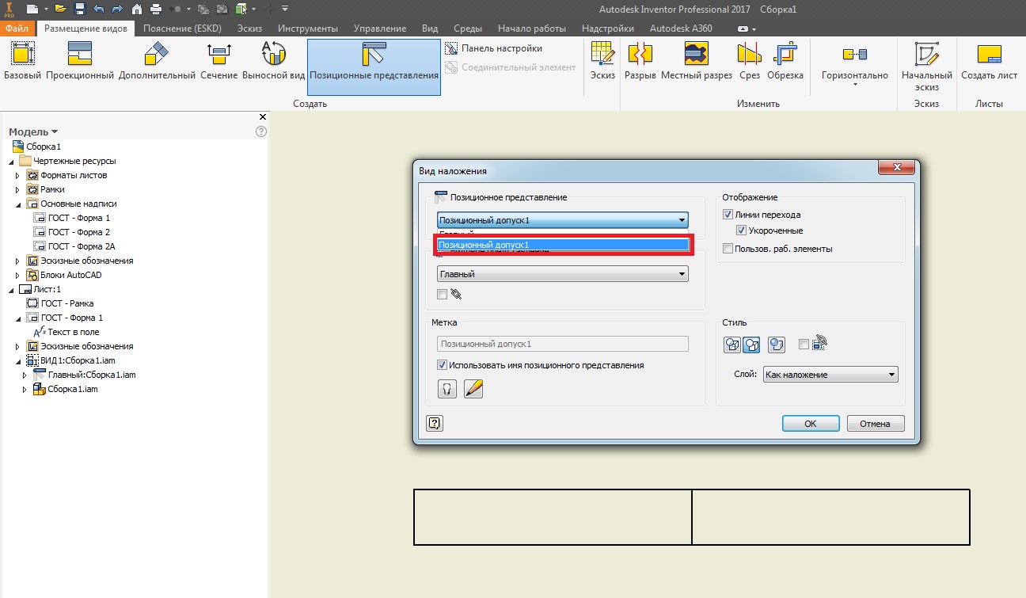
Task: Expand the Горизонтально dropdown arrow
Action: pos(855,85)
